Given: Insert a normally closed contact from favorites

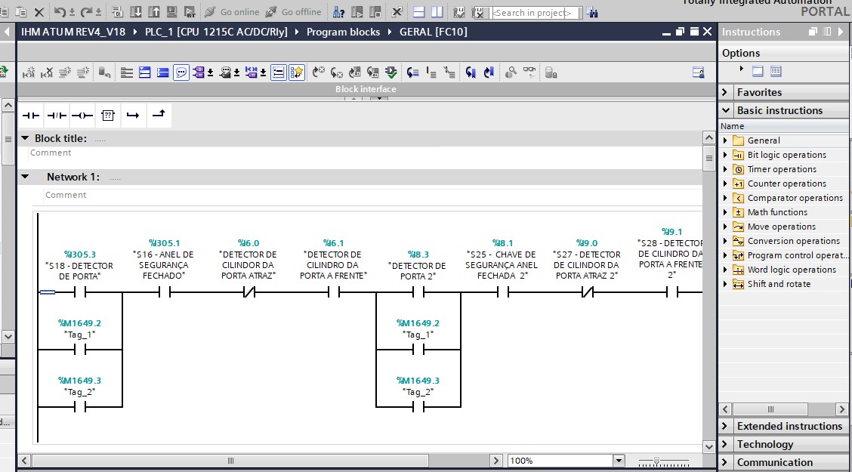Looking at the screenshot, I should click(x=57, y=116).
